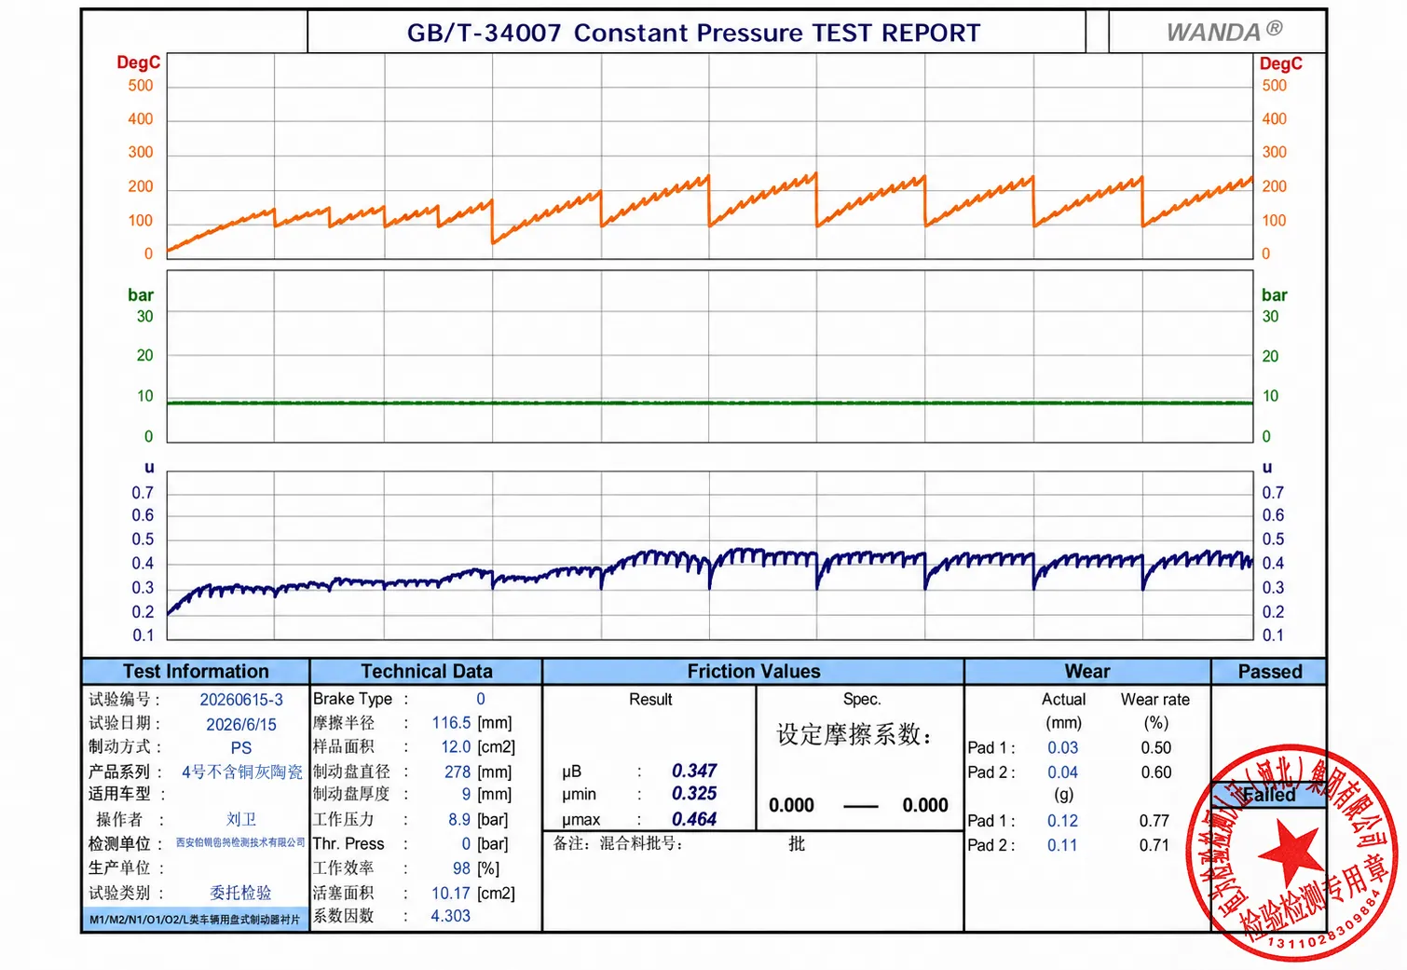The width and height of the screenshot is (1407, 970).
Task: Click the µB result 0.347
Action: 694,771
